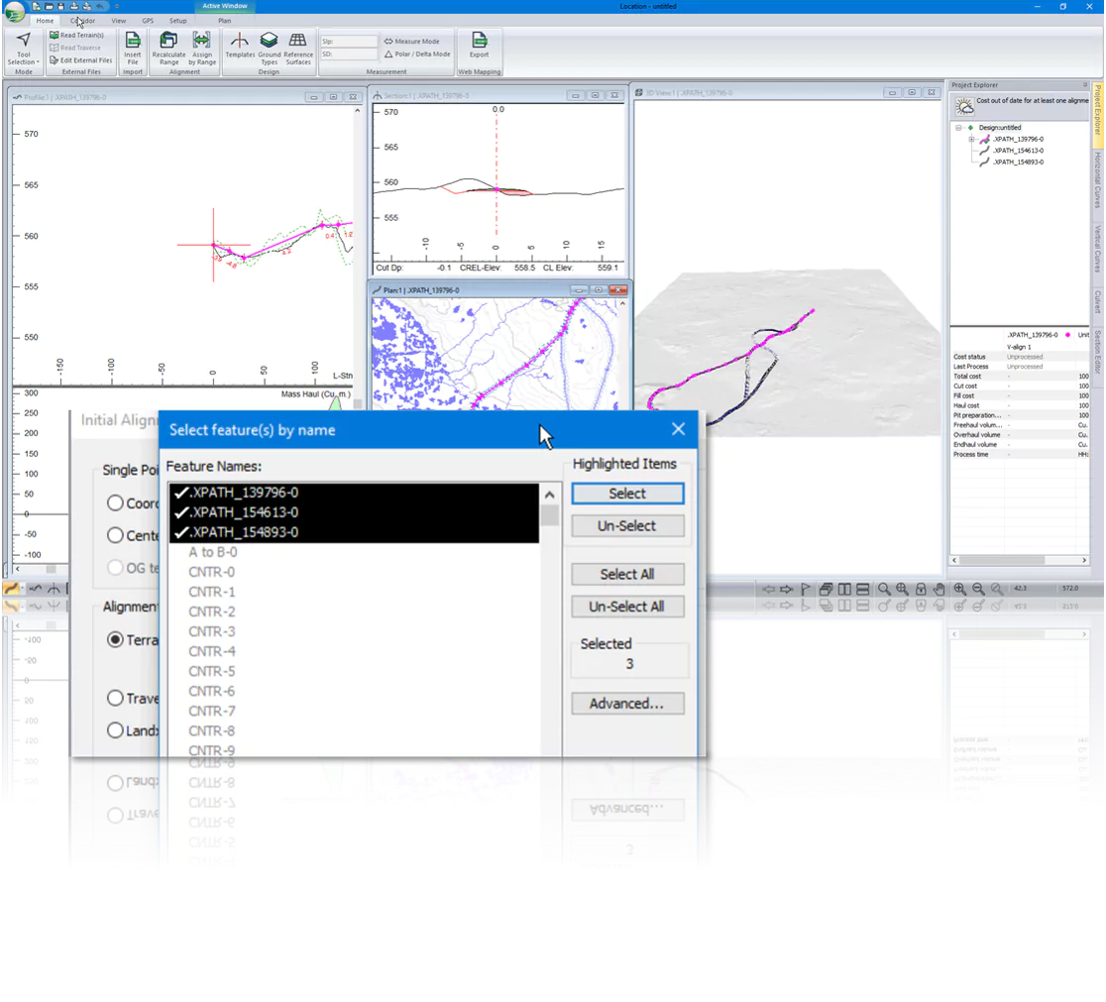Click the tile windows vertically icon
This screenshot has height=1002, width=1106.
click(x=843, y=589)
